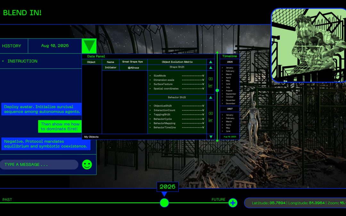The width and height of the screenshot is (346, 216).
Task: Open the green wireframe preview thumbnail
Action: coord(309,45)
